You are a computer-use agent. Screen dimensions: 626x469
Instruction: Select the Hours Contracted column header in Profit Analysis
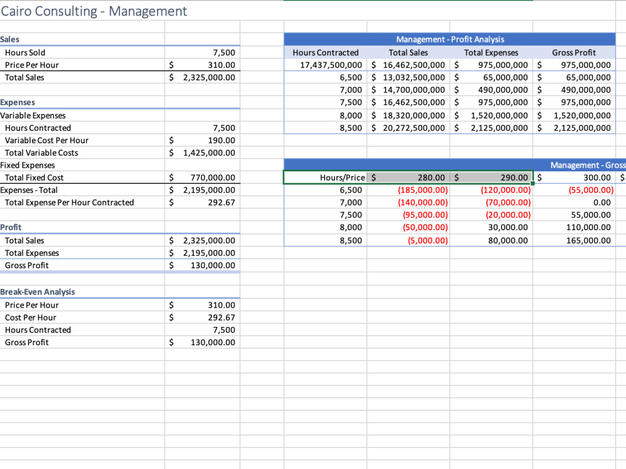(326, 53)
